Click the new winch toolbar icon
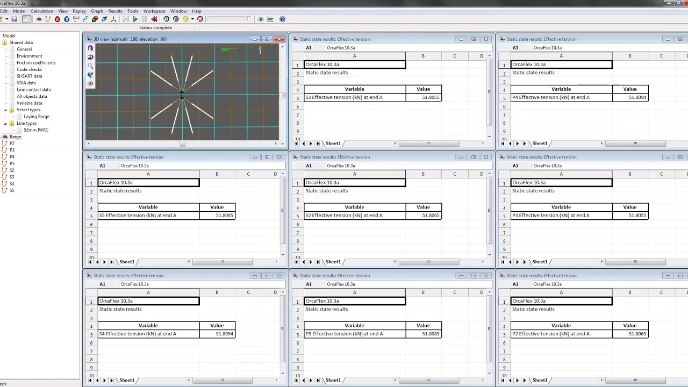The image size is (688, 387). click(x=76, y=19)
